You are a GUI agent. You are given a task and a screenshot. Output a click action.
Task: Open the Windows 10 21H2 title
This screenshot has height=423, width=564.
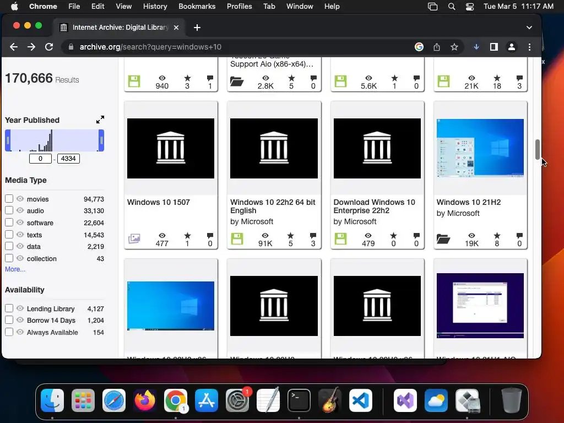point(468,202)
